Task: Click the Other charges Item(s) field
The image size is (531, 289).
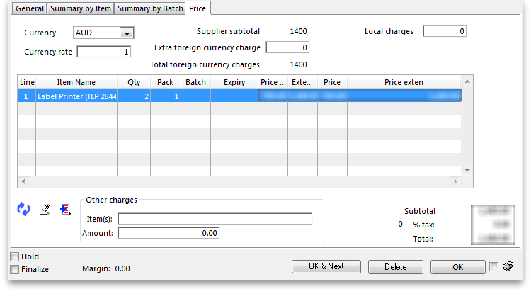Action: click(x=215, y=219)
